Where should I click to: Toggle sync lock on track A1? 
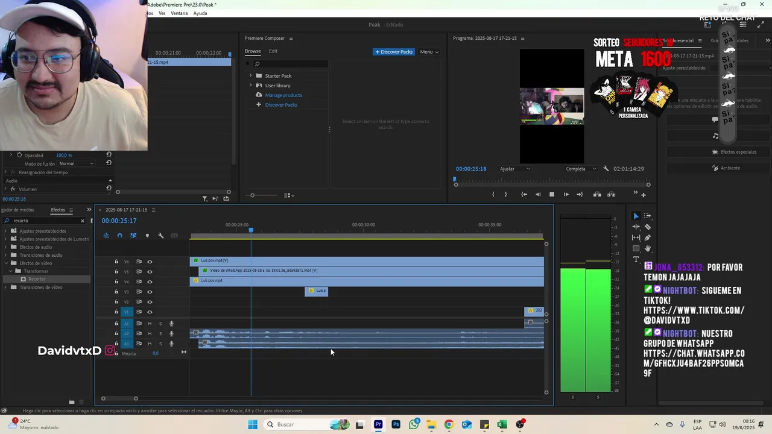tap(139, 324)
